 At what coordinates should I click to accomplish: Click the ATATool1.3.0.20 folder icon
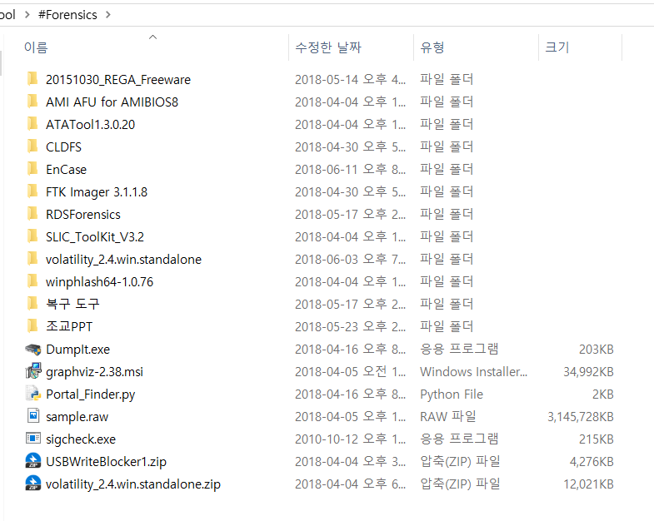[x=32, y=124]
